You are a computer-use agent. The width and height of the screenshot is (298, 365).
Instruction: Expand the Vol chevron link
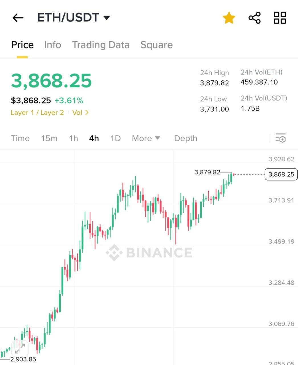pyautogui.click(x=81, y=113)
